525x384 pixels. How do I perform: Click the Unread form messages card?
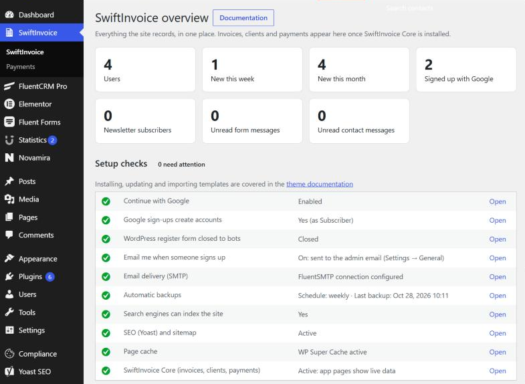[252, 121]
